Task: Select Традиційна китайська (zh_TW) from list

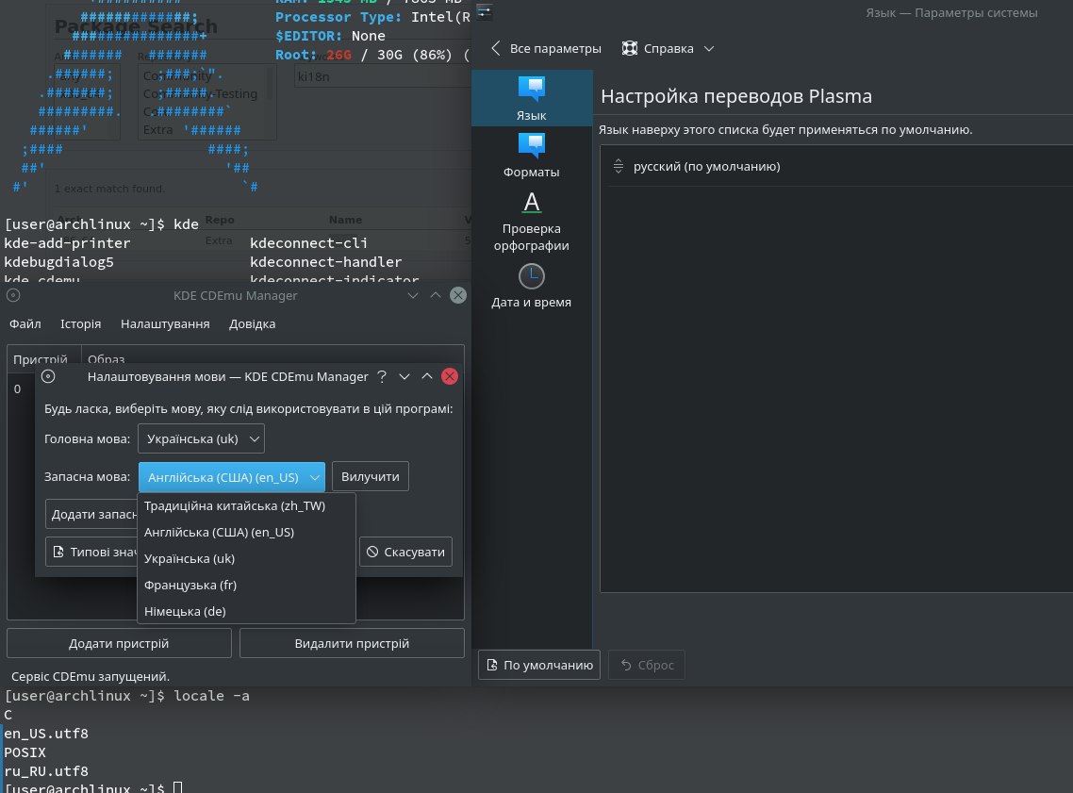Action: pyautogui.click(x=246, y=505)
